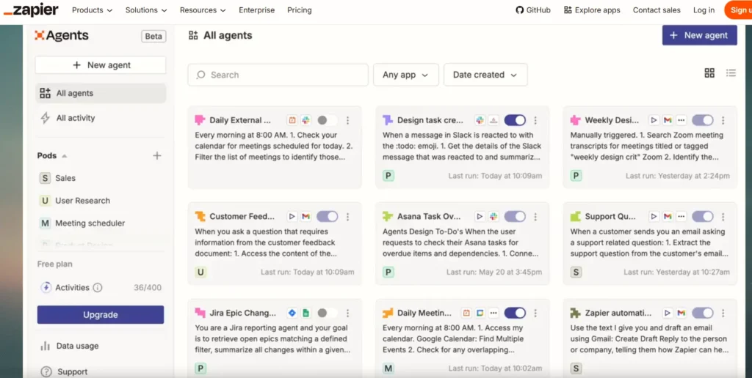Click Contact sales link
Image resolution: width=752 pixels, height=378 pixels.
click(657, 10)
